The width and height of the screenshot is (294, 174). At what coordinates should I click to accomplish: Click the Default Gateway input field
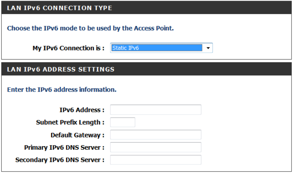[x=155, y=135]
